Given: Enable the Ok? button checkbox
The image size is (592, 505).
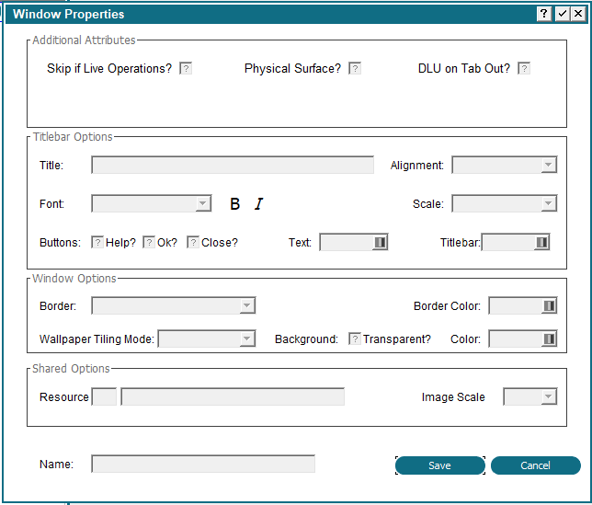Looking at the screenshot, I should pos(149,243).
